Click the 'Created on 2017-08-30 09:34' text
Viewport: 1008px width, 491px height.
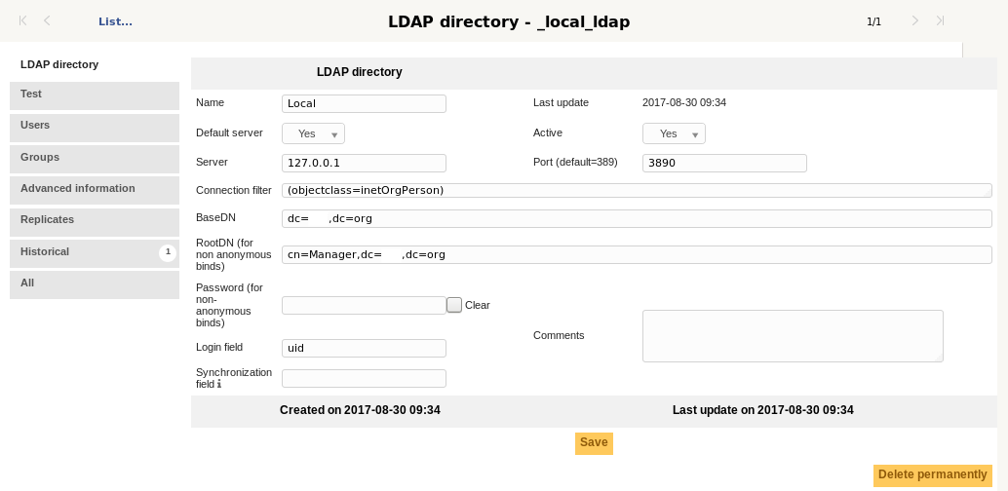point(360,410)
